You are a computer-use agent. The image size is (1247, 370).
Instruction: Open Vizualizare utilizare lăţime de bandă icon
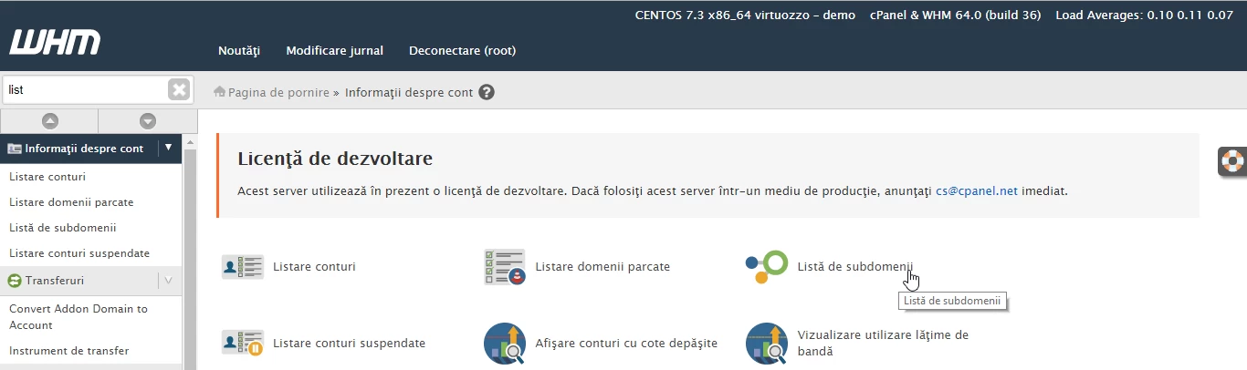coord(766,344)
